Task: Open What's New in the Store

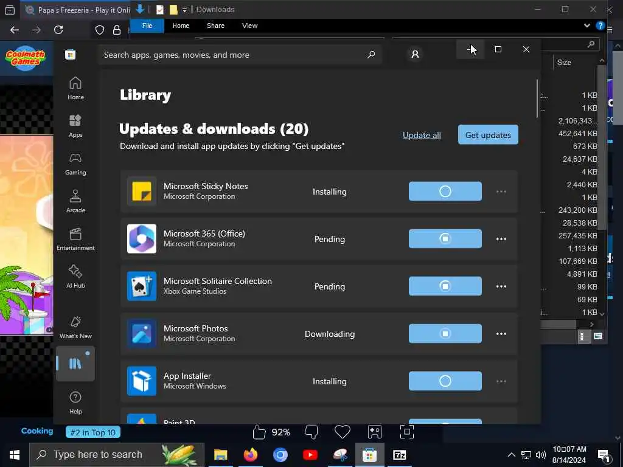Action: coord(75,327)
